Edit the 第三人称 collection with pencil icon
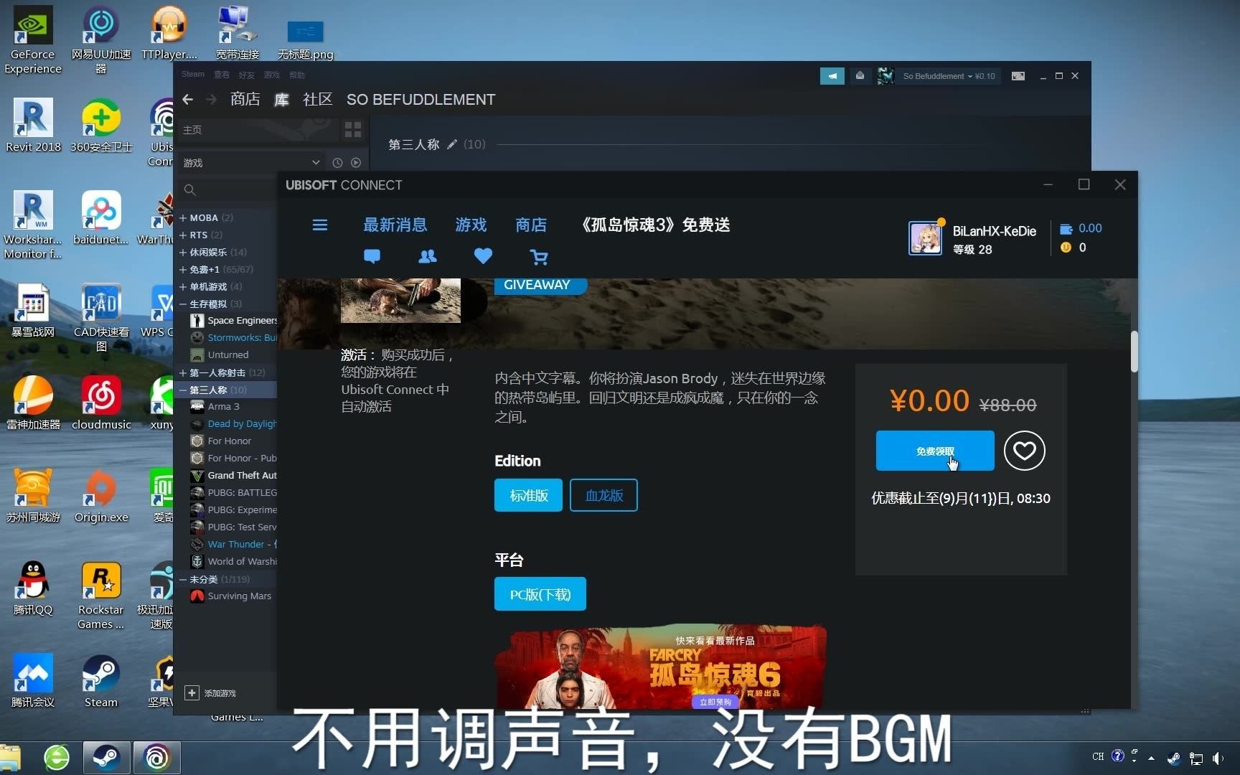The image size is (1240, 775). click(x=452, y=144)
